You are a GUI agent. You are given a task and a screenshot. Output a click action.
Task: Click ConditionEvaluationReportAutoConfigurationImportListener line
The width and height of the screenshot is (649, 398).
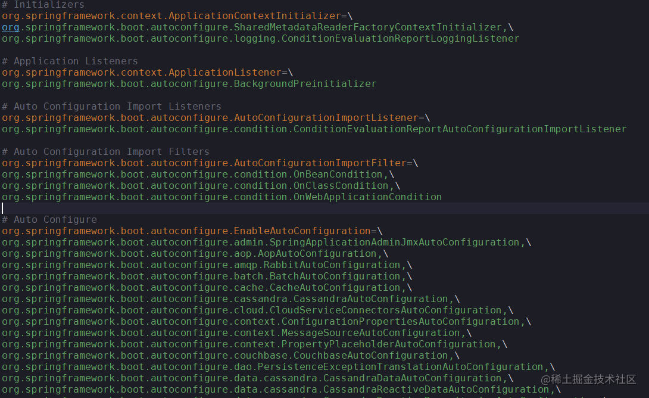314,129
